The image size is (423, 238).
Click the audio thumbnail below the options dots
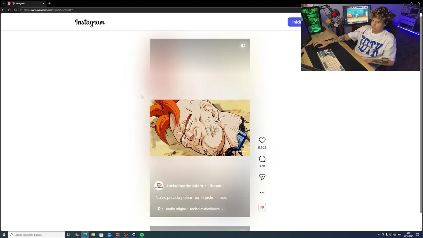[x=262, y=208]
